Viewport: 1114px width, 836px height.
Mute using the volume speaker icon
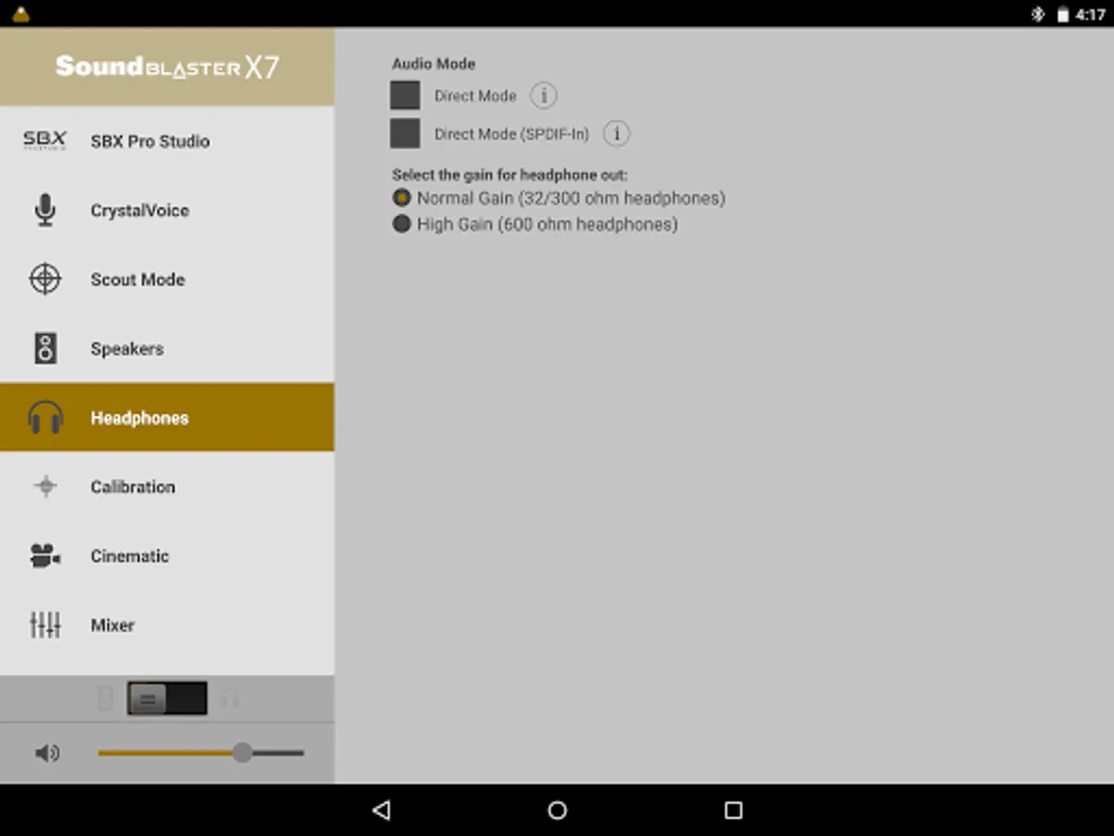coord(46,753)
